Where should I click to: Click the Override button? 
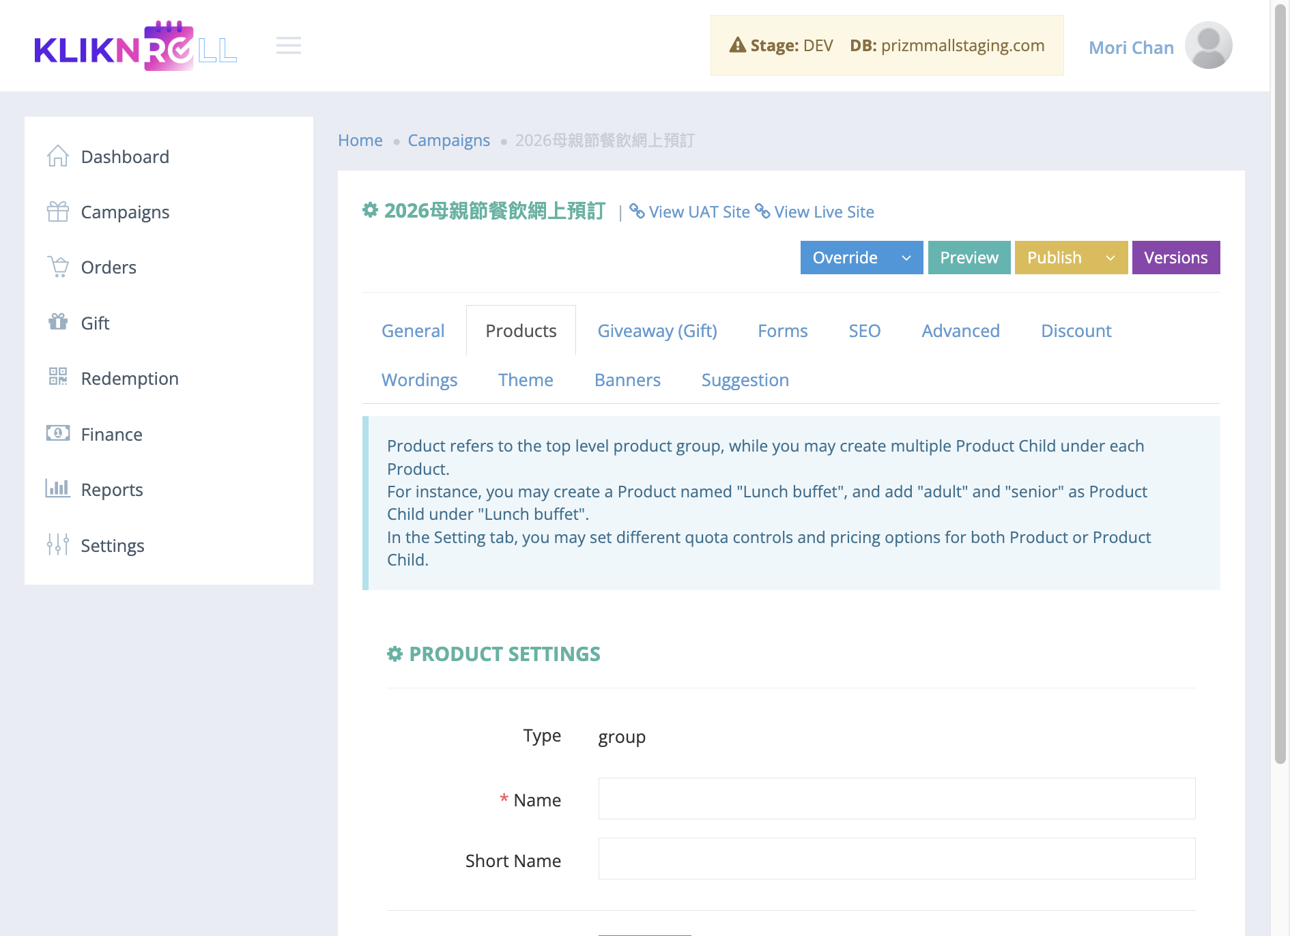[846, 258]
